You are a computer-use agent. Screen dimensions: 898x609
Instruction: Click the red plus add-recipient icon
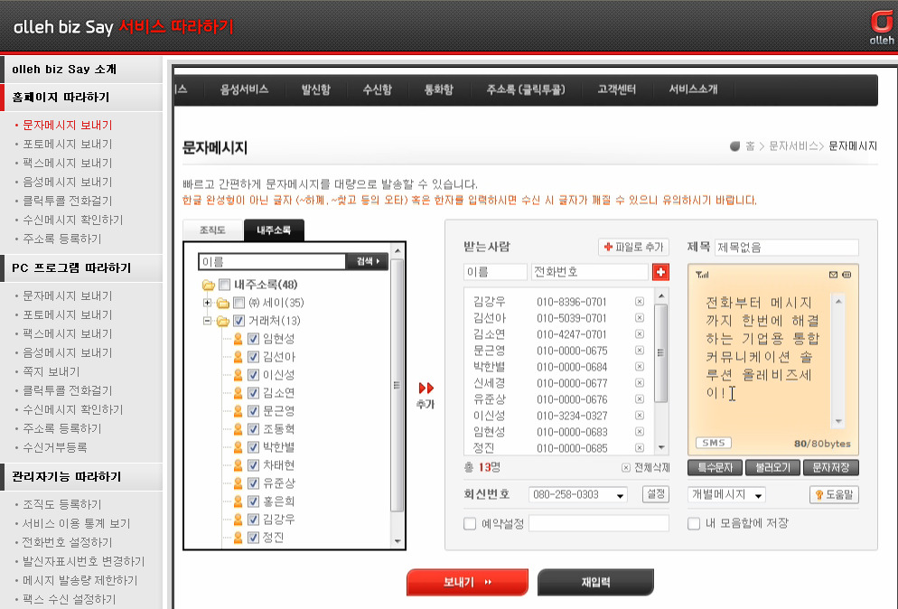[660, 272]
